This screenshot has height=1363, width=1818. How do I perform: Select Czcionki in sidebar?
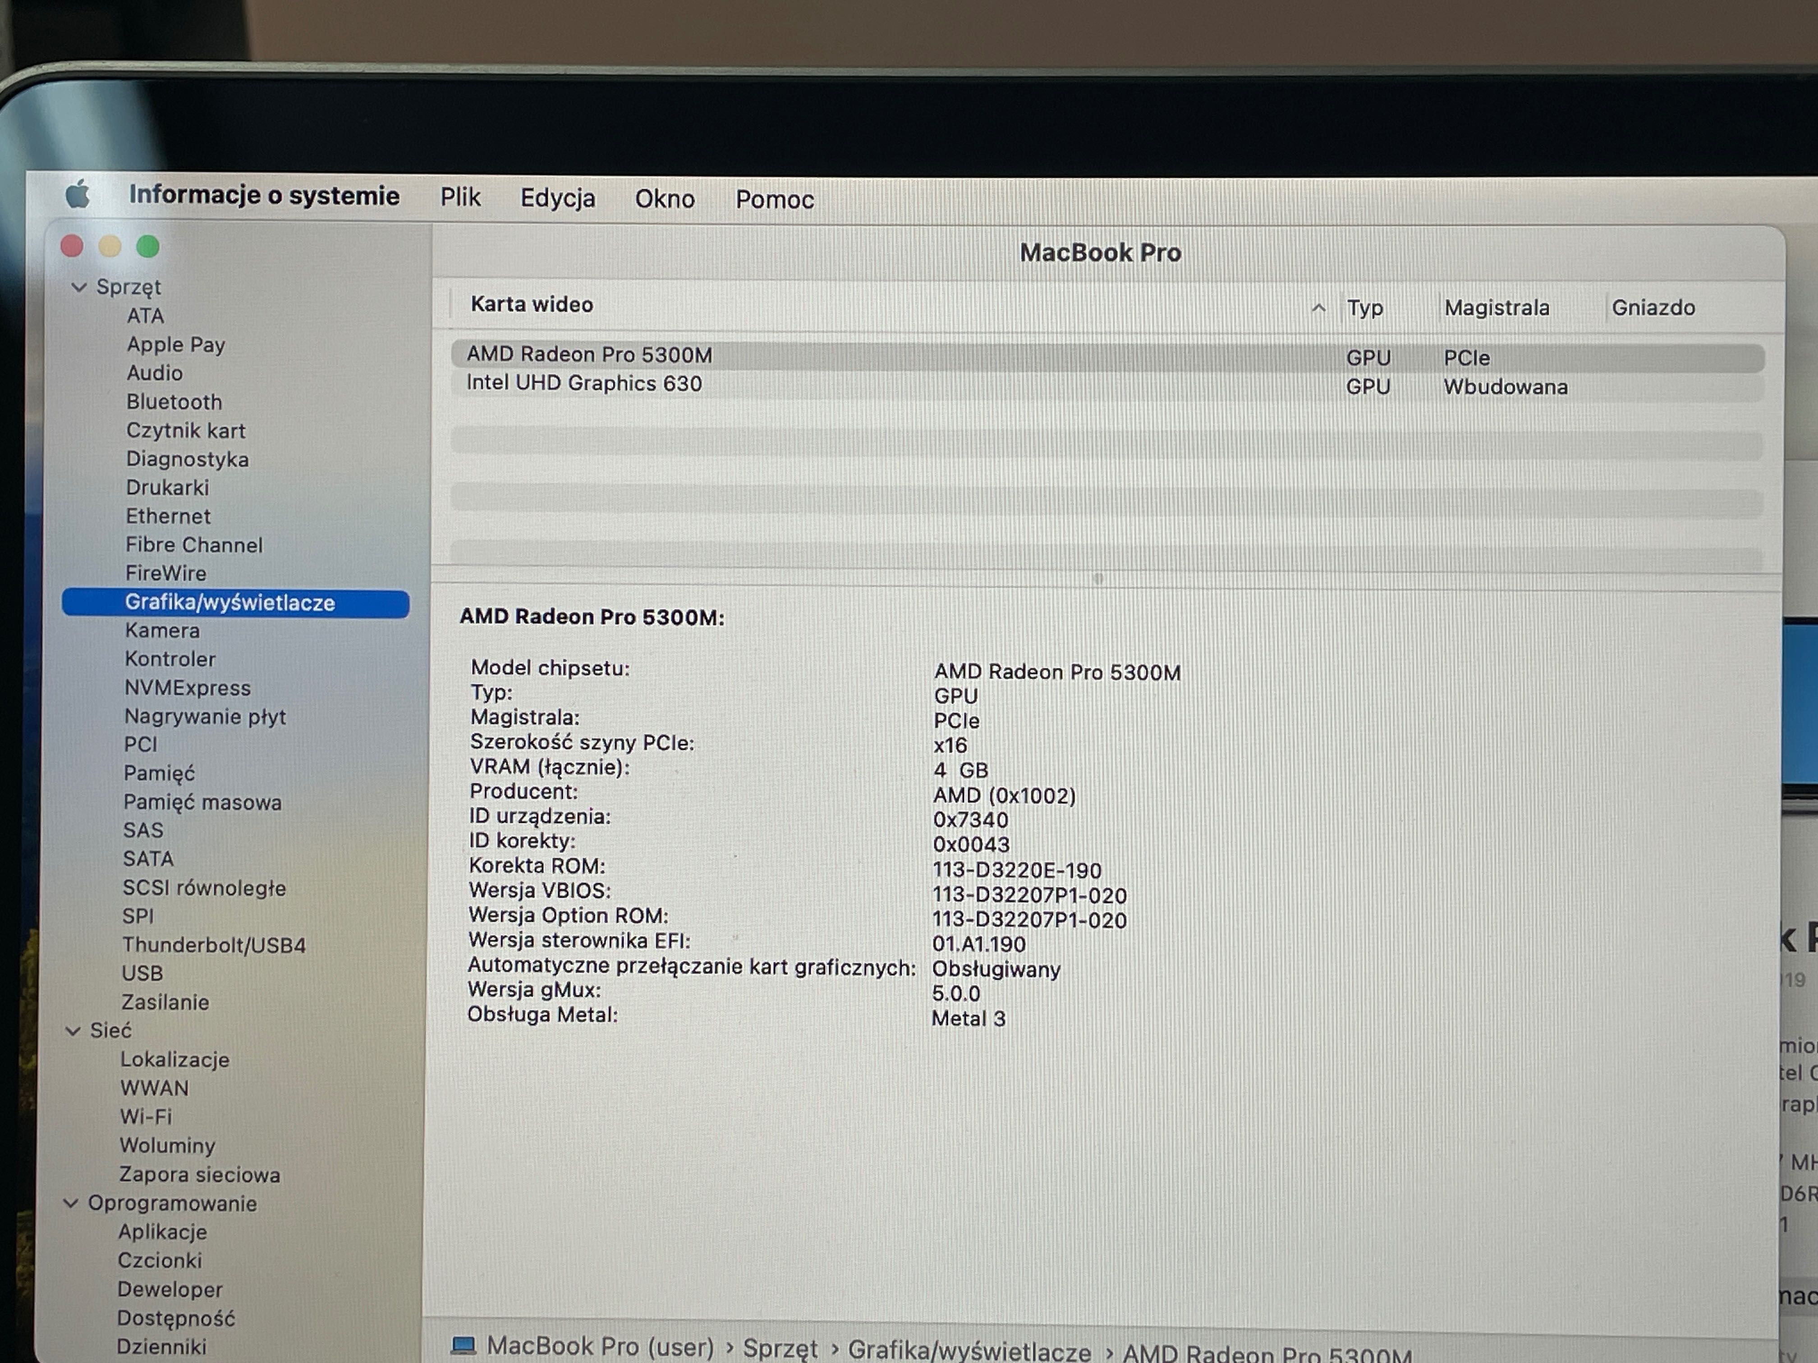click(160, 1260)
